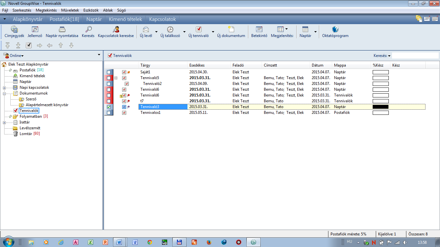440x247 pixels.
Task: Click the Naptár nyomtatása printer icon
Action: pyautogui.click(x=62, y=29)
